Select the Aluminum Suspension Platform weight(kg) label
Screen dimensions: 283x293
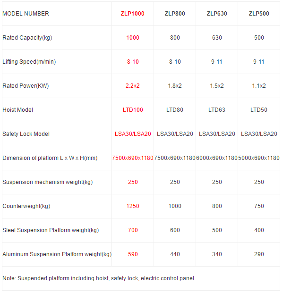pyautogui.click(x=57, y=254)
